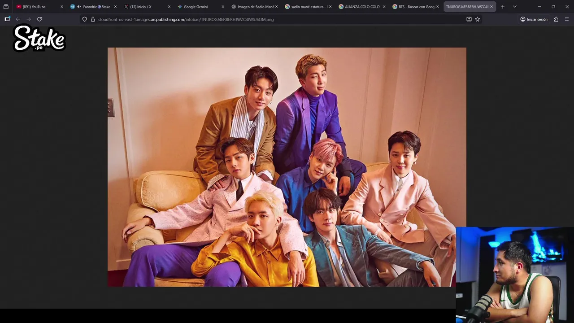Click the BTS group photo image
Viewport: 574px width, 323px height.
click(287, 167)
